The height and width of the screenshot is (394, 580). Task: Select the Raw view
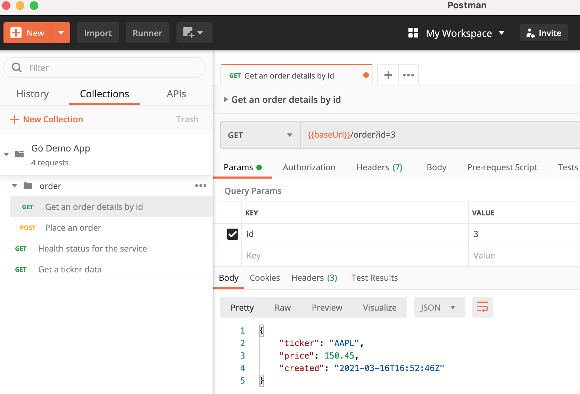click(x=283, y=307)
